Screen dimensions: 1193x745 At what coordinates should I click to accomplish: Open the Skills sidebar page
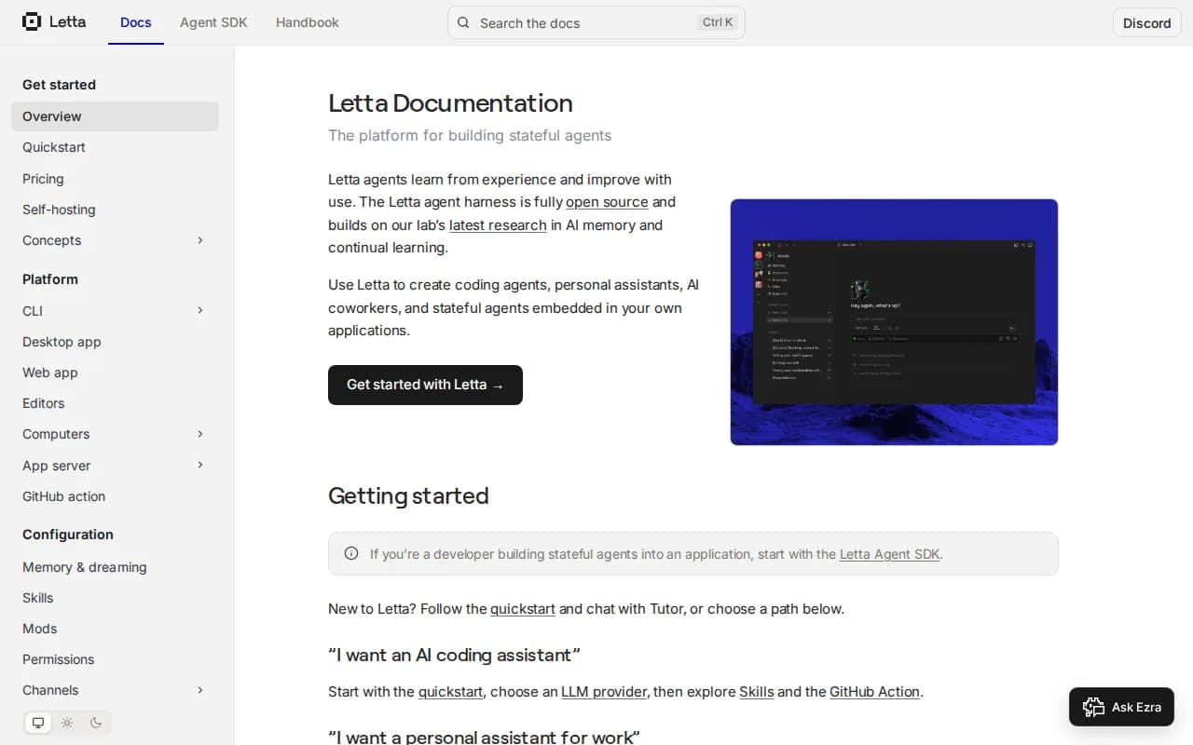pos(115,598)
